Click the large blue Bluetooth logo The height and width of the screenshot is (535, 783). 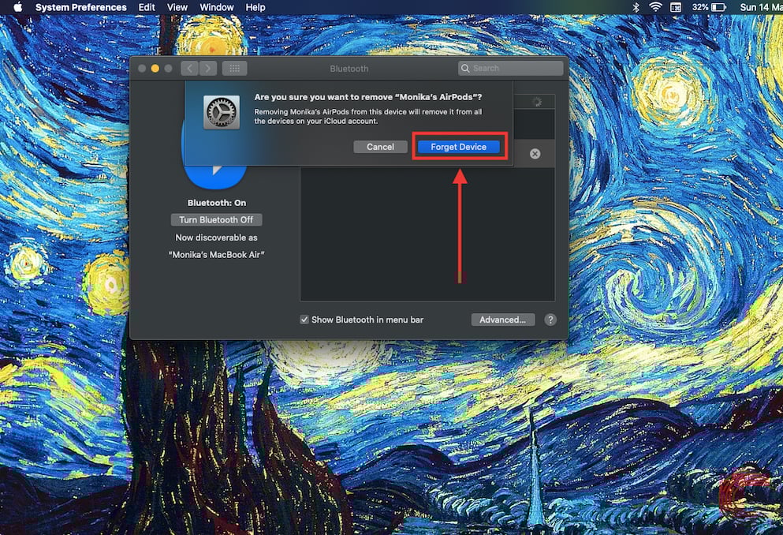pos(216,176)
